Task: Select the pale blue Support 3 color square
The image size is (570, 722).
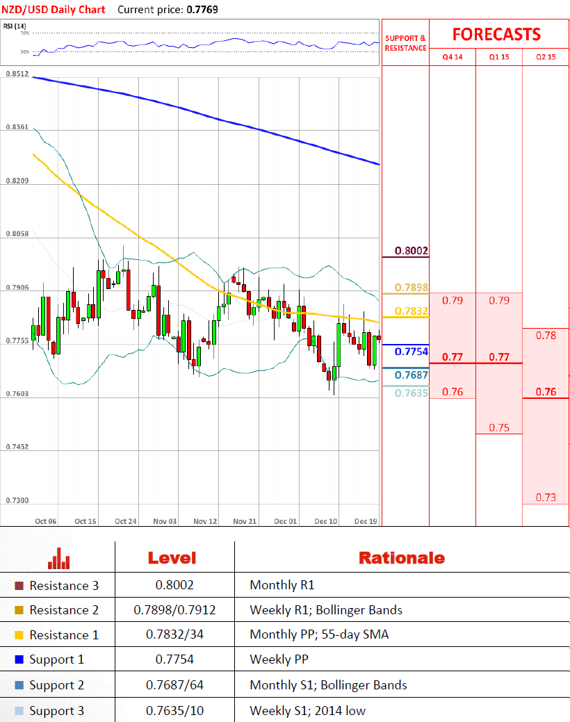Action: pyautogui.click(x=19, y=710)
